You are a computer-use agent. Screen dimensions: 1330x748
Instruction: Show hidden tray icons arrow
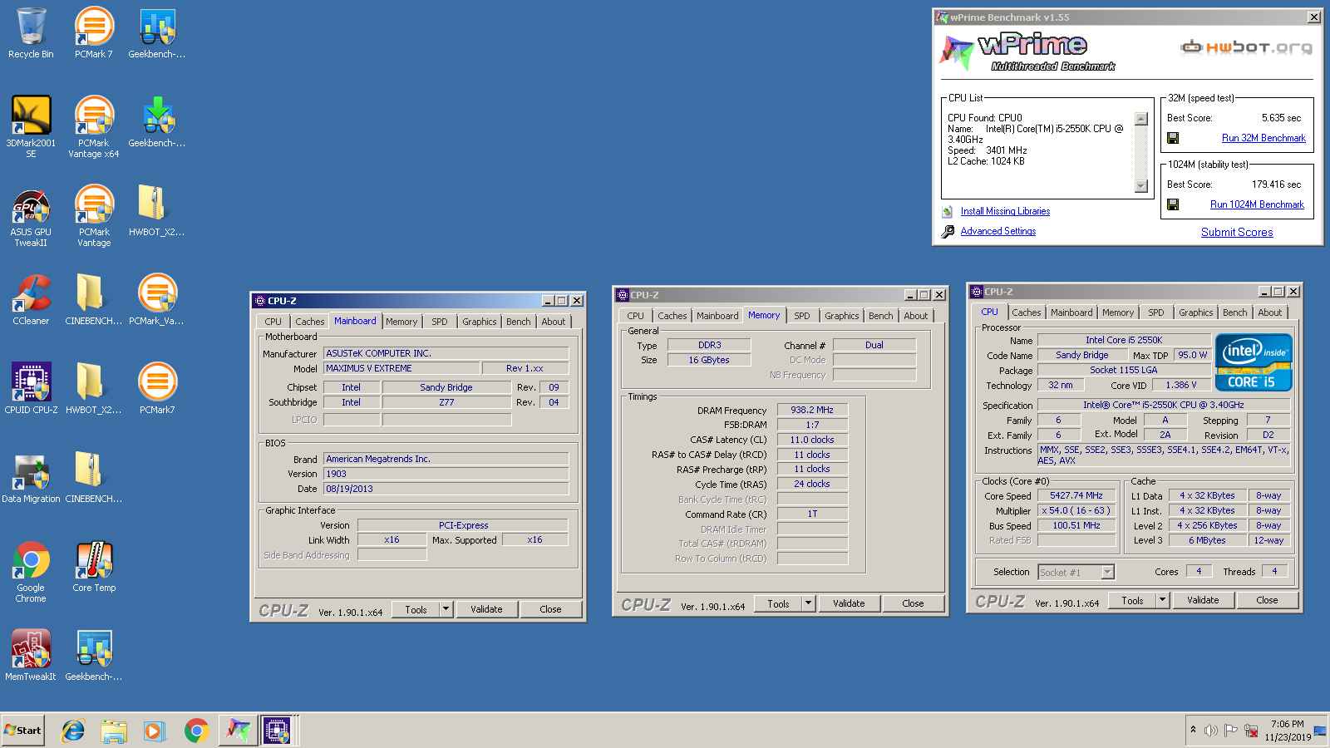click(1193, 730)
